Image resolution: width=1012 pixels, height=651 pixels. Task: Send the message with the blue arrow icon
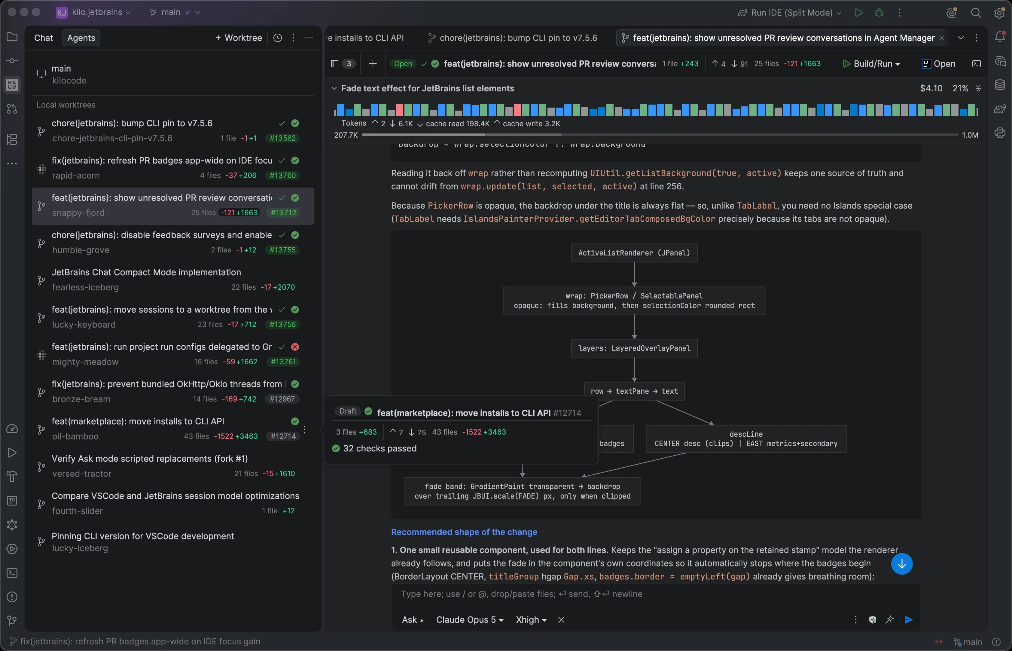(908, 620)
